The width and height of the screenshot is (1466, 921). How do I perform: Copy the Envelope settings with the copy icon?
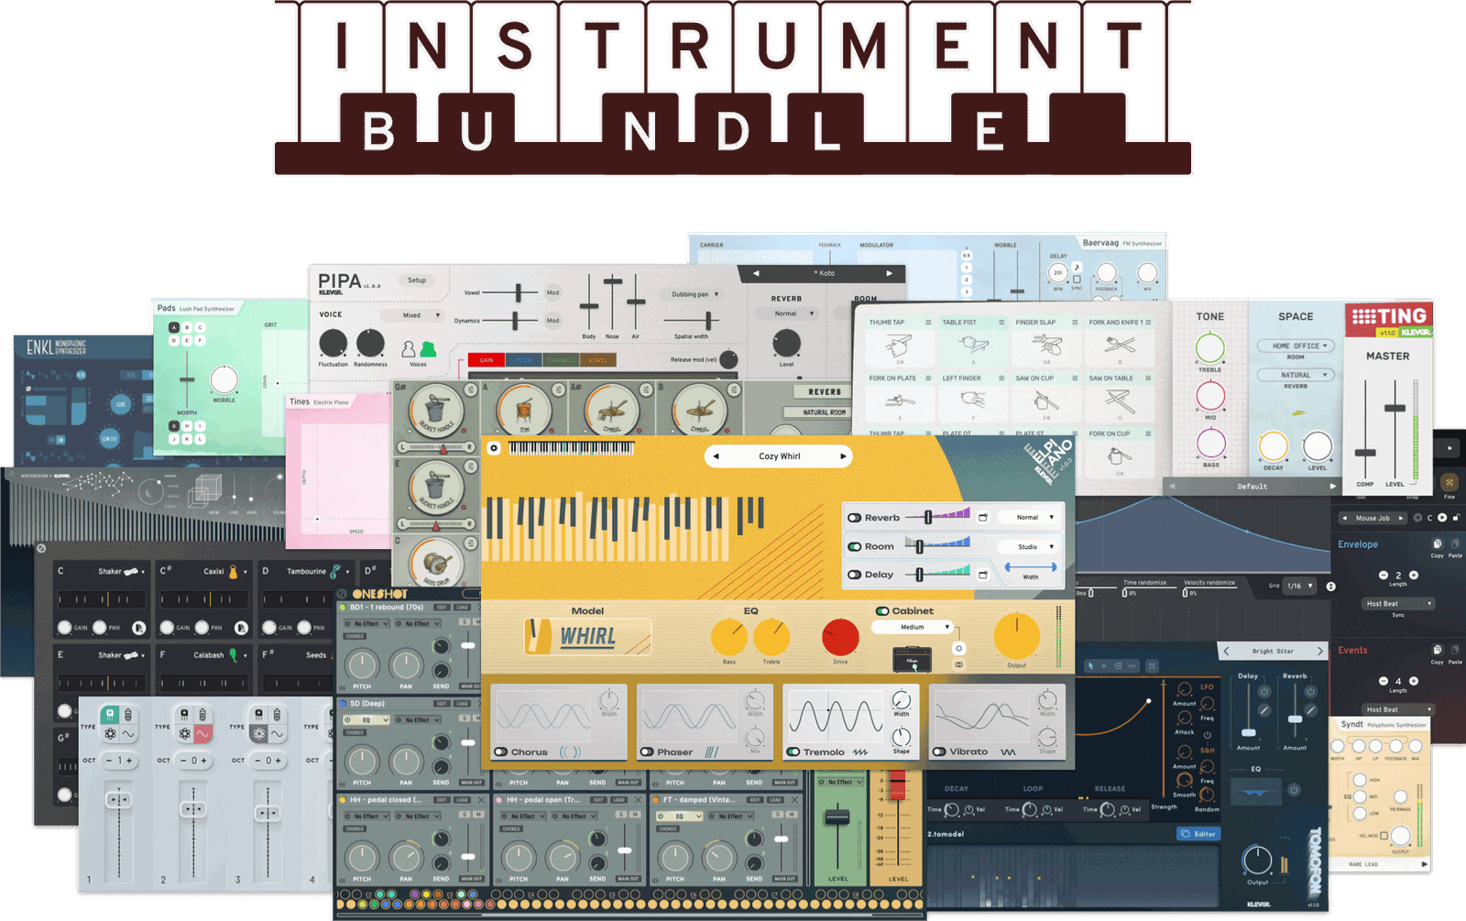(1438, 543)
